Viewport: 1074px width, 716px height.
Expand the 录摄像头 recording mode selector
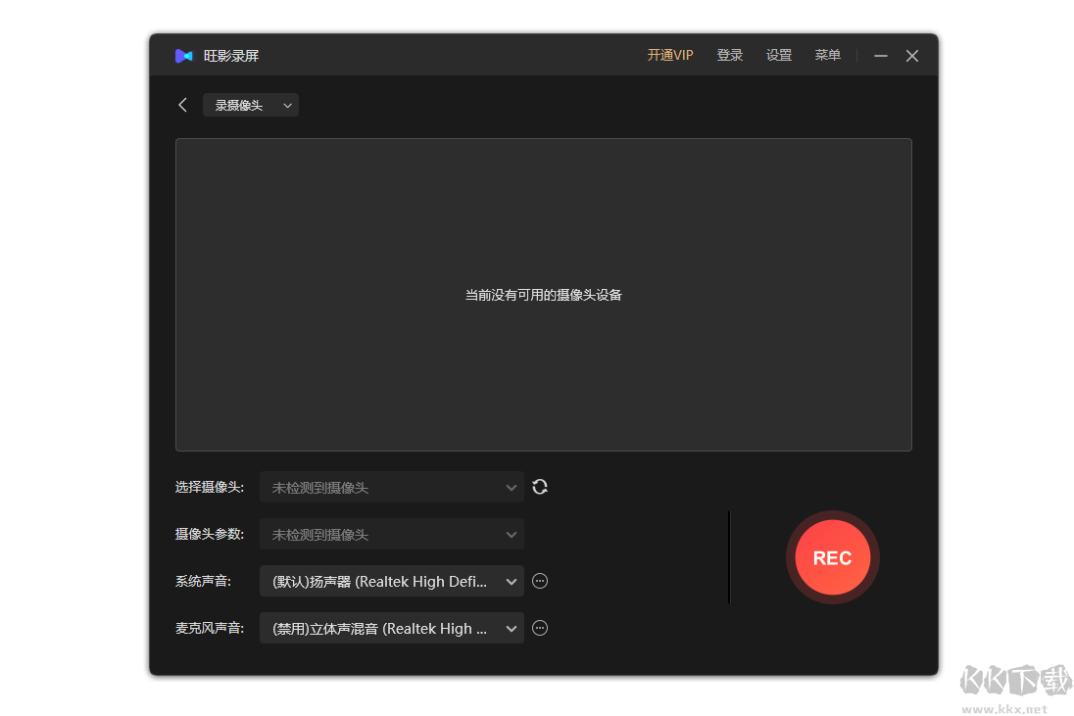tap(250, 104)
